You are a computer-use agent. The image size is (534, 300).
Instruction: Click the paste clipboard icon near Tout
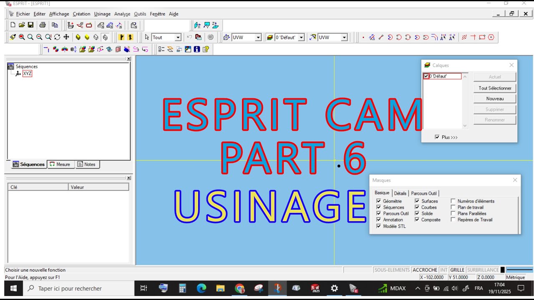point(198,37)
